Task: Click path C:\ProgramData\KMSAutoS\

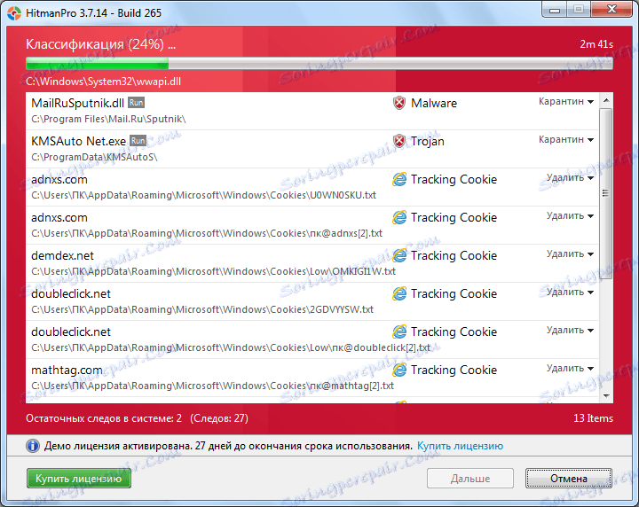Action: click(94, 157)
